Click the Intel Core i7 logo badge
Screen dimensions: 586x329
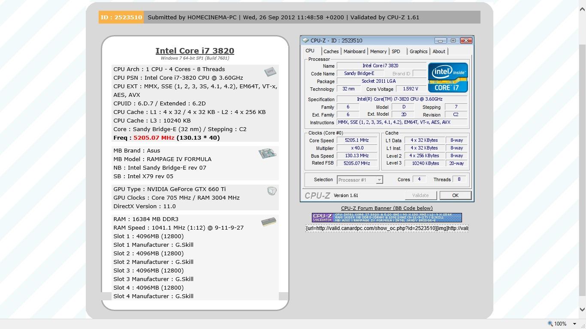point(448,78)
